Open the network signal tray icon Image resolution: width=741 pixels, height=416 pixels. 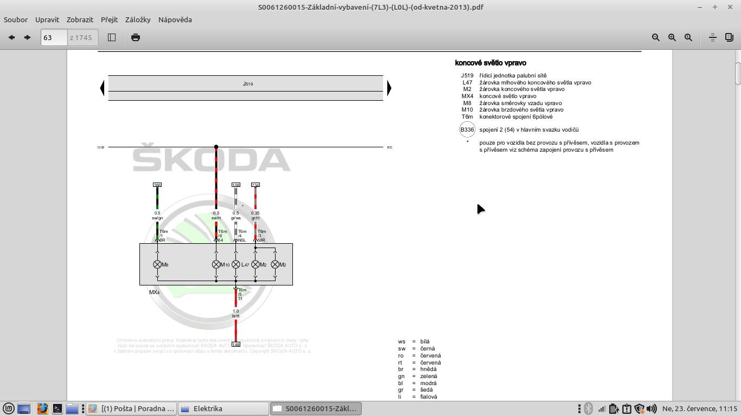tap(602, 408)
